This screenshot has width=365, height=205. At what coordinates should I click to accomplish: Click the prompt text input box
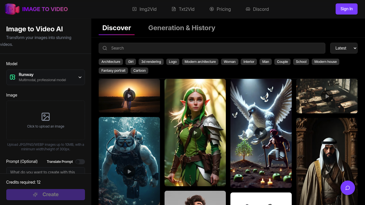pos(46,171)
